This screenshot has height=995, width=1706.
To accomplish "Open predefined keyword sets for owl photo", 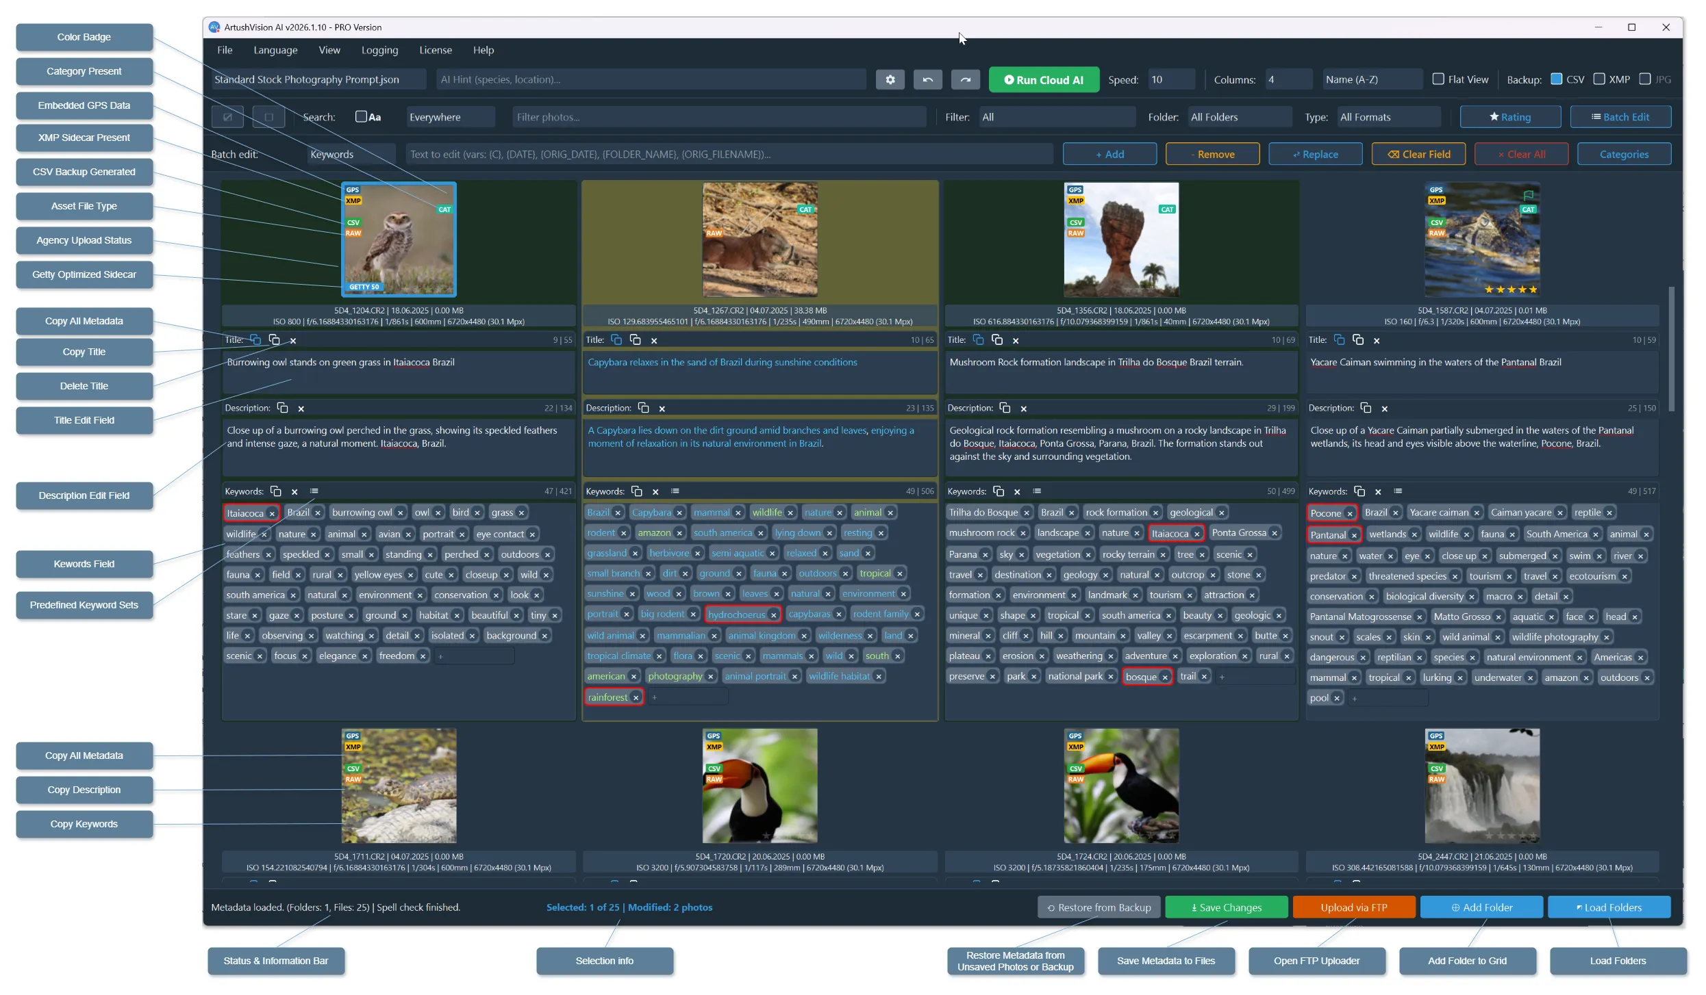I will pyautogui.click(x=314, y=491).
